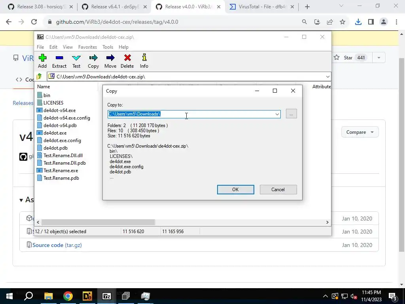
Task: Click the Info toolbar icon
Action: [x=144, y=61]
